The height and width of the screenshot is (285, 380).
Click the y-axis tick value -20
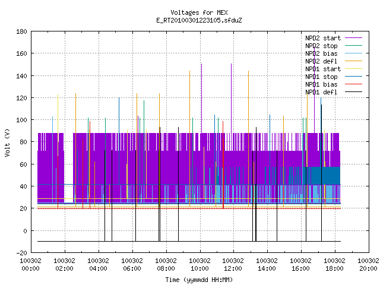point(21,253)
